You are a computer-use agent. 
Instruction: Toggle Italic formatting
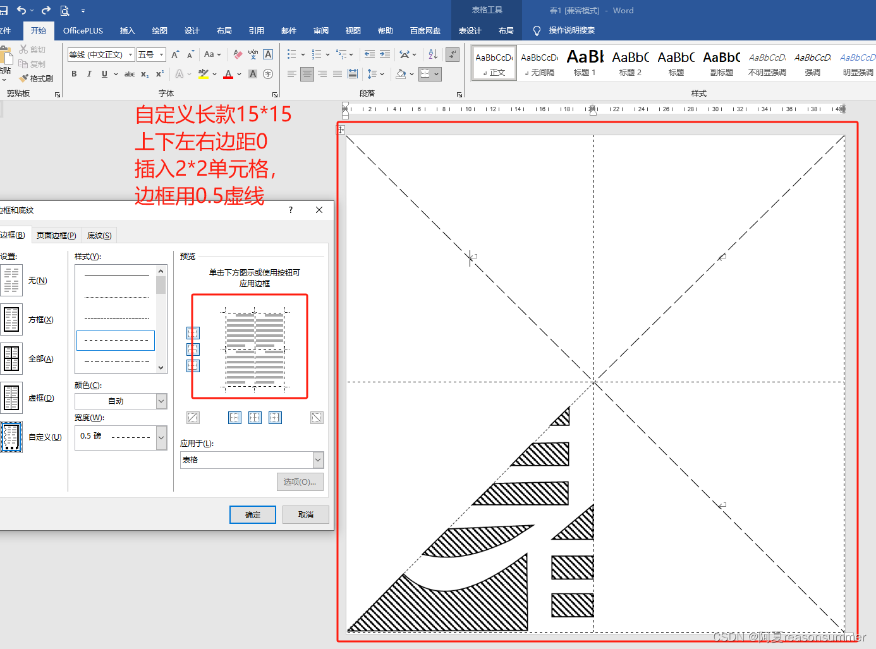89,74
